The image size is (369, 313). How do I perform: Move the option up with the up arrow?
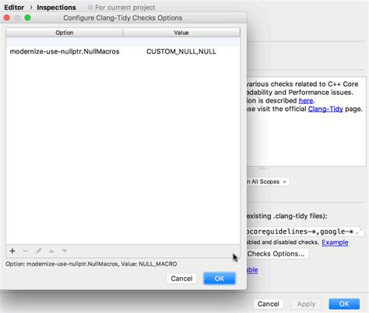click(51, 251)
